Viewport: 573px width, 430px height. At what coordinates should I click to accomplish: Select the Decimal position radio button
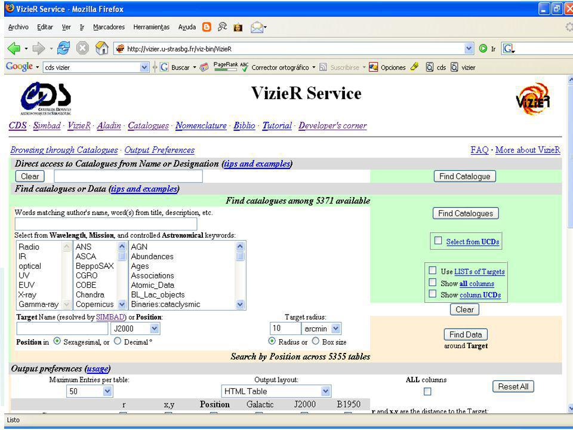tap(118, 341)
